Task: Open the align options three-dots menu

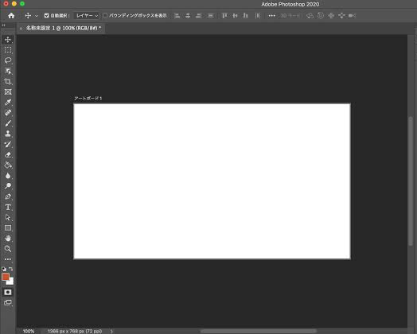Action: (x=271, y=16)
